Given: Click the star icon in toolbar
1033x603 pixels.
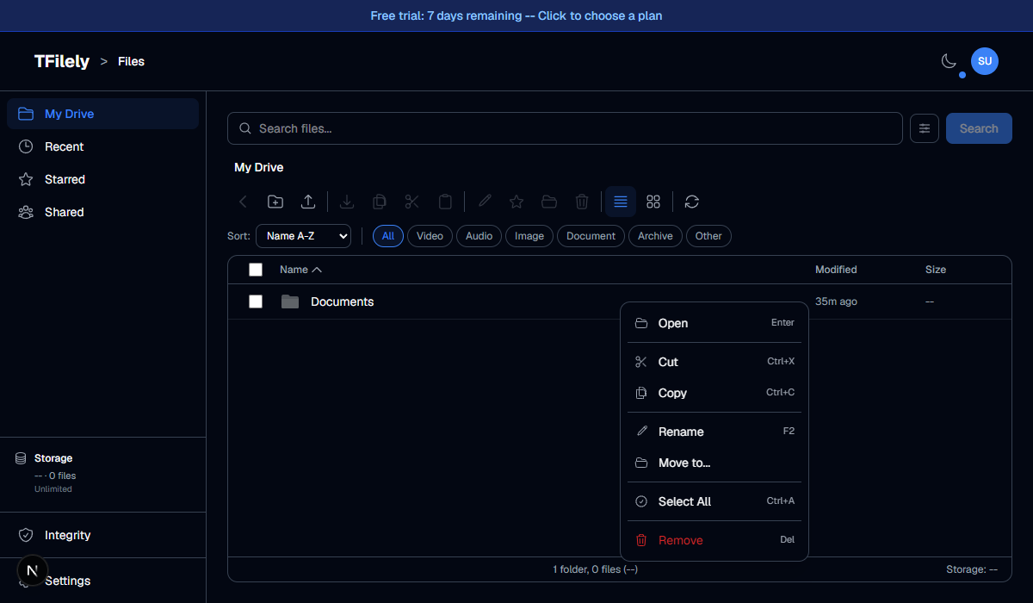Looking at the screenshot, I should [516, 202].
